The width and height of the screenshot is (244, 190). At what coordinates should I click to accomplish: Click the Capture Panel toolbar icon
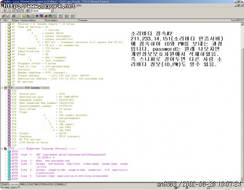61,16
